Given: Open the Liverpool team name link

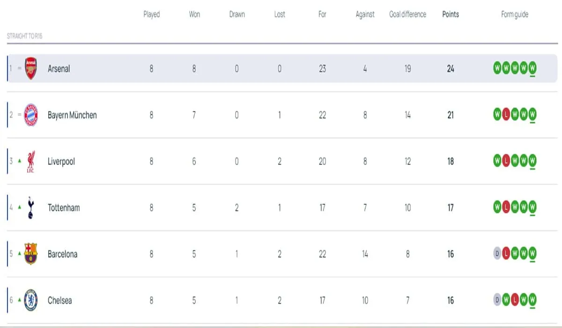Looking at the screenshot, I should pos(61,161).
